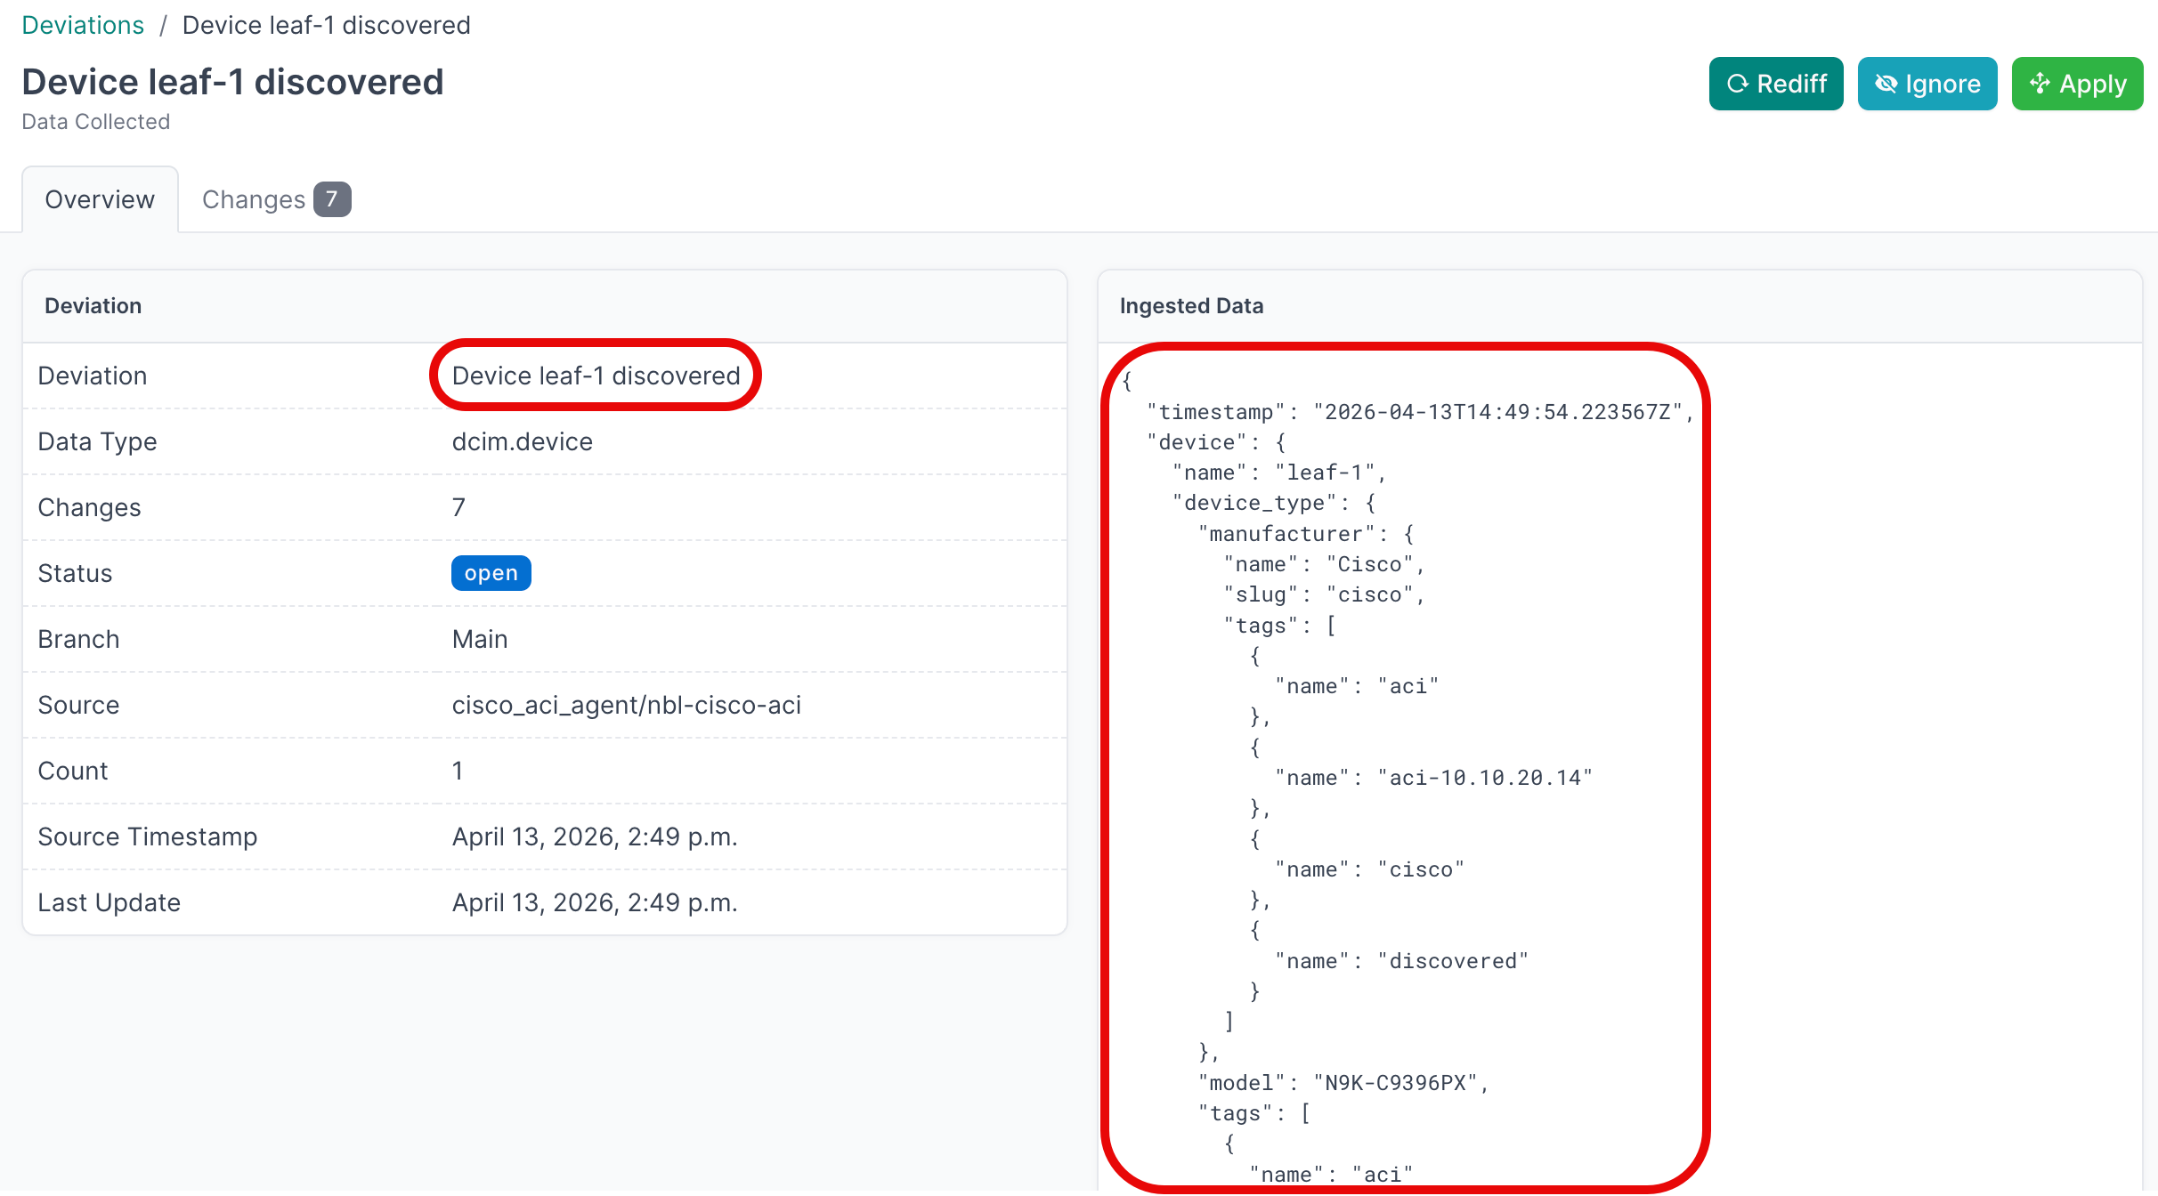The image size is (2158, 1196).
Task: Click the Device leaf-1 discovered deviation value
Action: [596, 376]
